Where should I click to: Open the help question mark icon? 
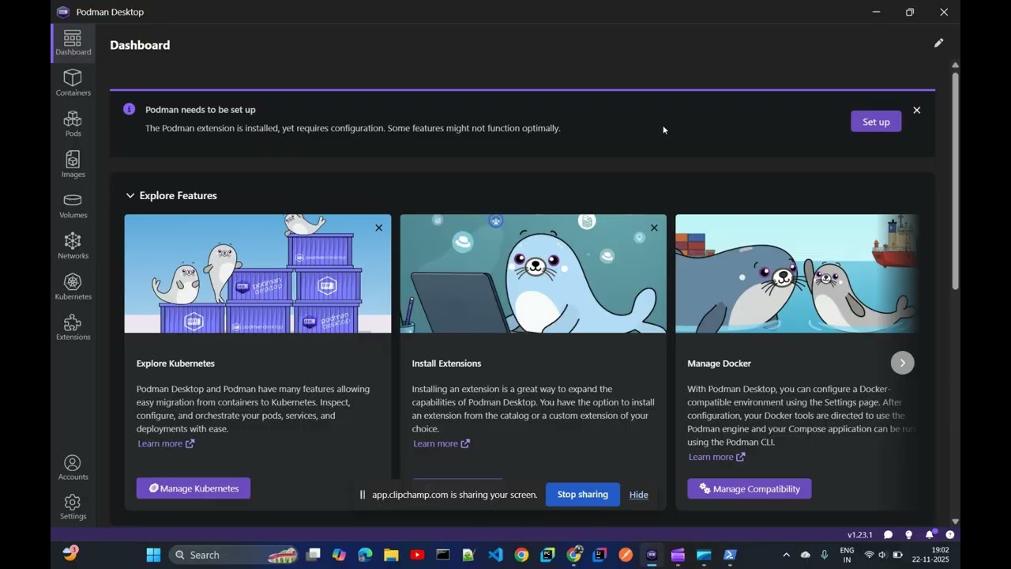(950, 535)
